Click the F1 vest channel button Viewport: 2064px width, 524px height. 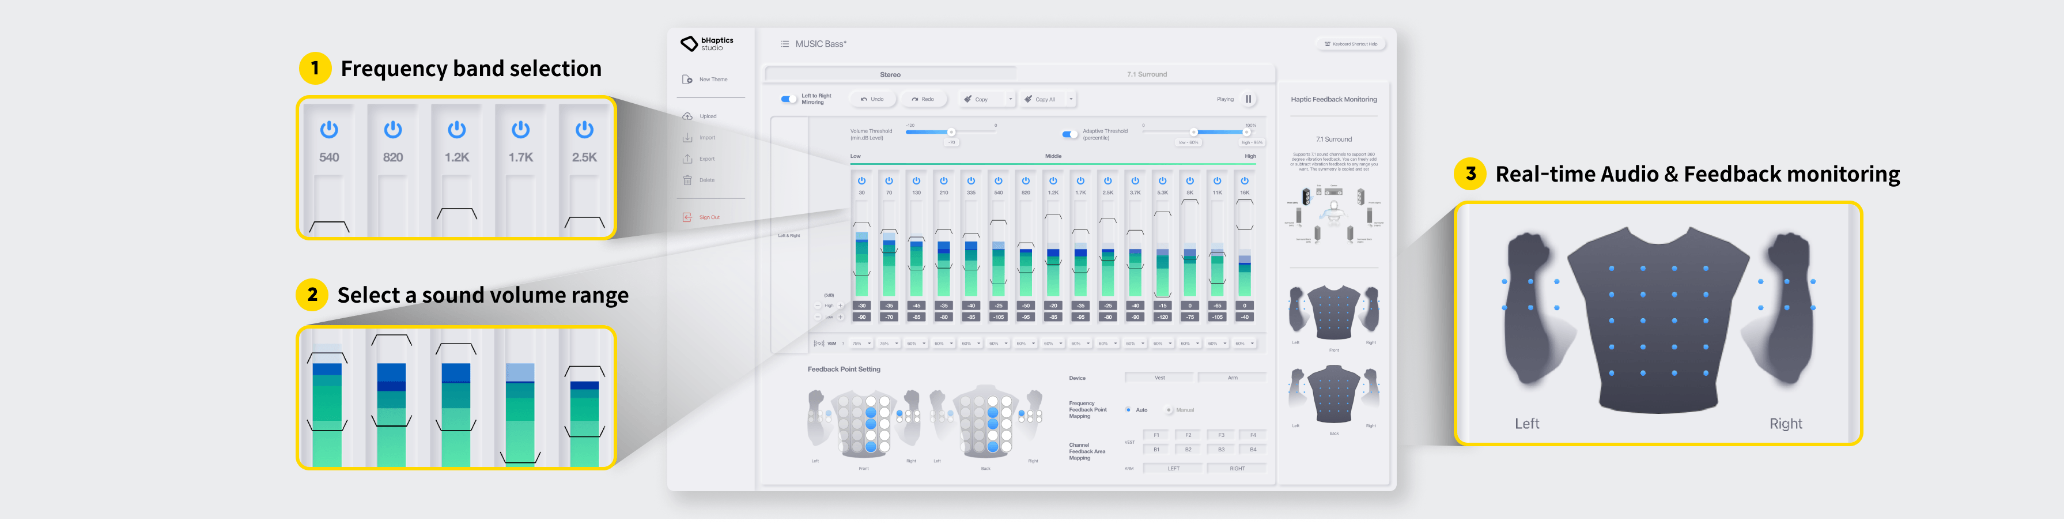tap(1156, 436)
